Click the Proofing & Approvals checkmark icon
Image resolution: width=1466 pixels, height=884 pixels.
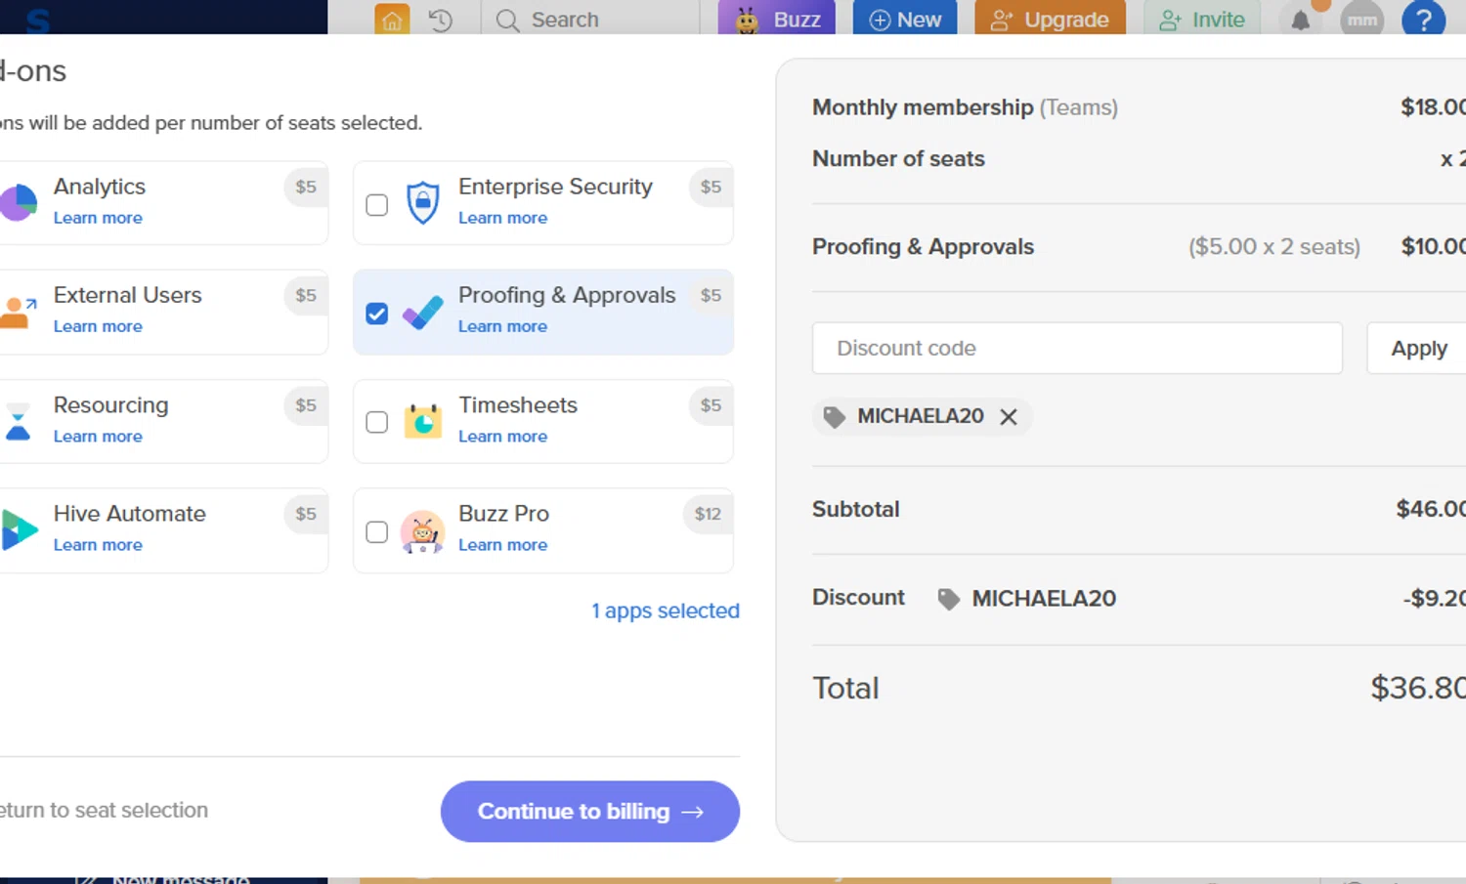pyautogui.click(x=422, y=313)
